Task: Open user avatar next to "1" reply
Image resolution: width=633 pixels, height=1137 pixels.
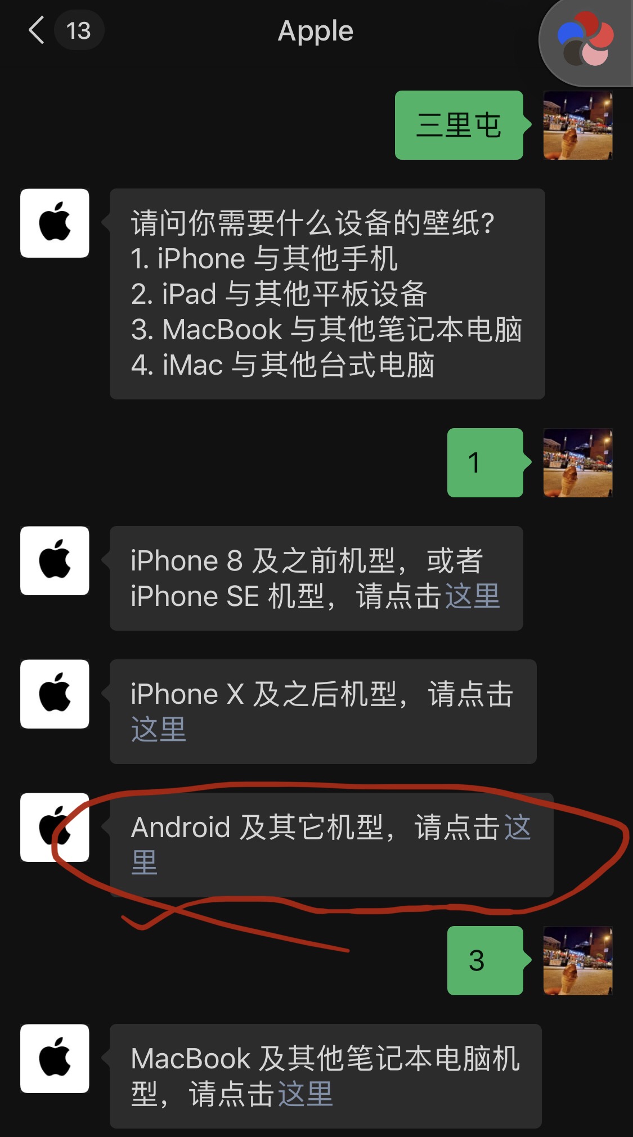Action: tap(578, 462)
